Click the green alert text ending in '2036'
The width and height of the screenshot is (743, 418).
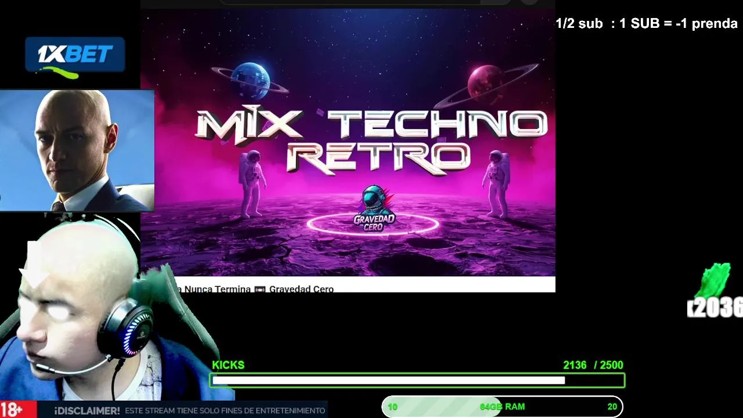(x=715, y=291)
